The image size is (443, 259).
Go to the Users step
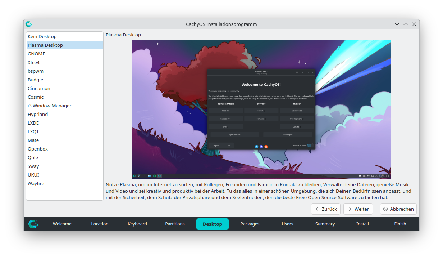pyautogui.click(x=287, y=224)
